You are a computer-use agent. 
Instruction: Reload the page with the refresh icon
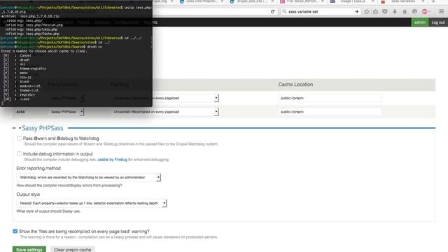point(272,12)
